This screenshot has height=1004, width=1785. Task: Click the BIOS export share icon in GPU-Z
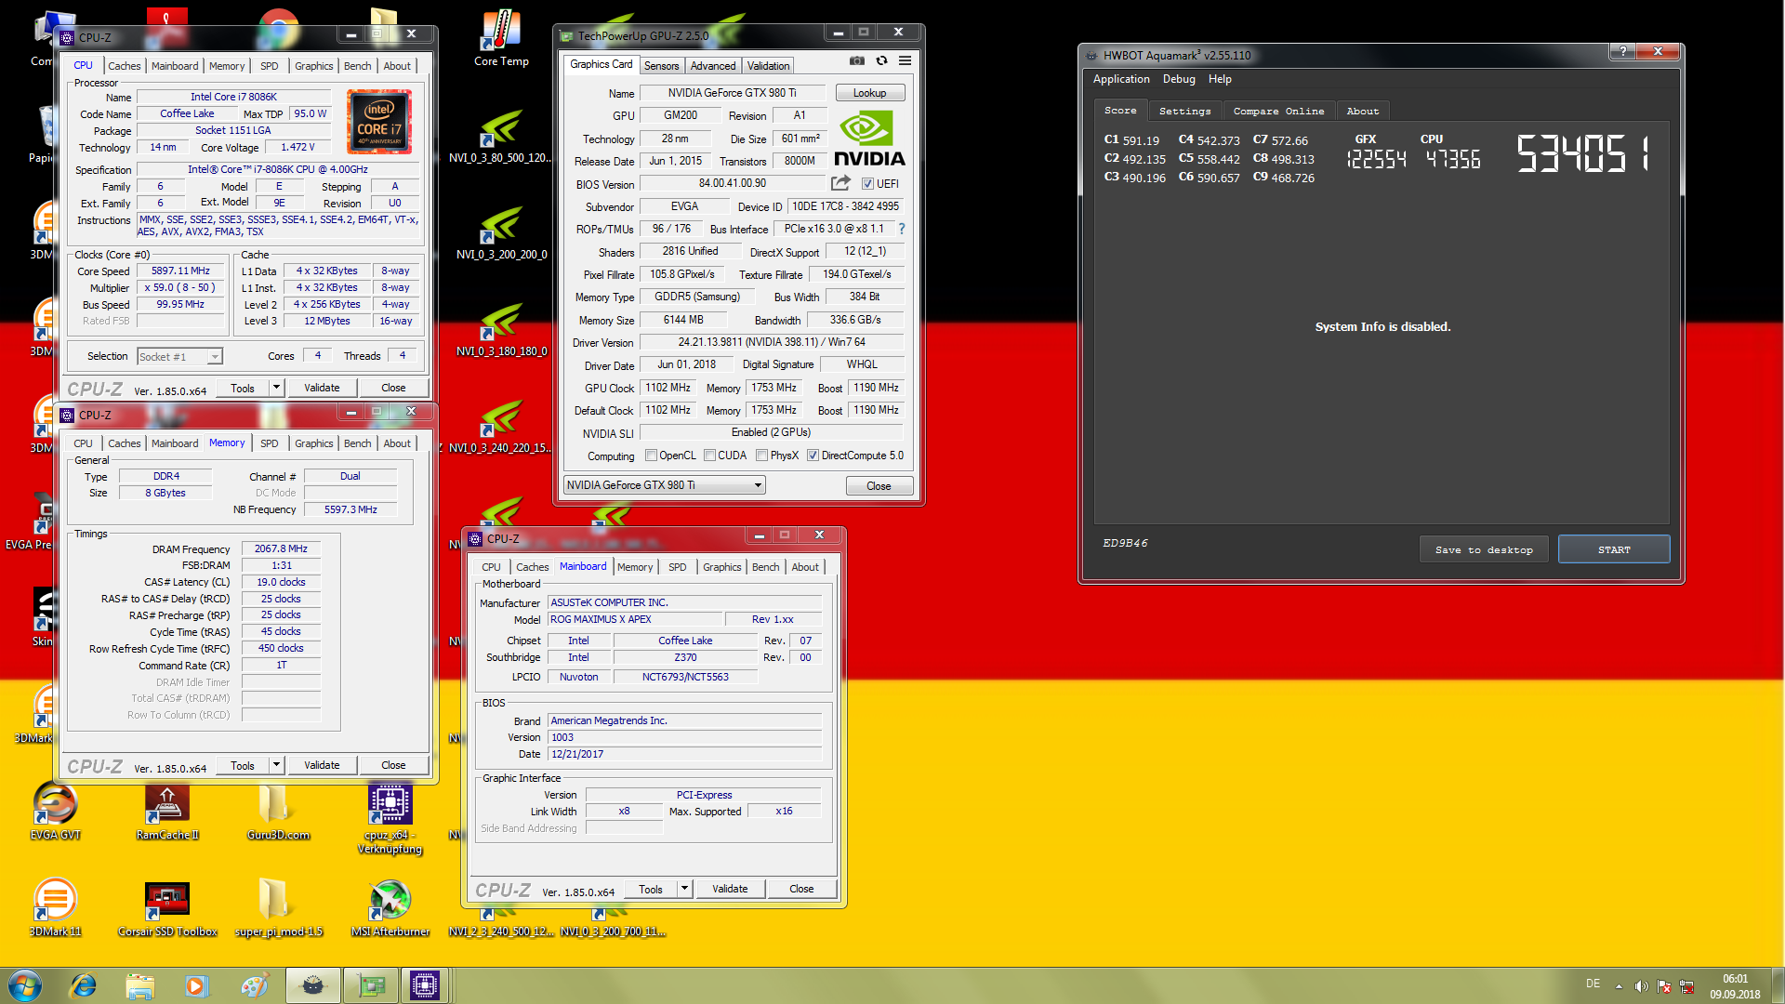tap(840, 183)
